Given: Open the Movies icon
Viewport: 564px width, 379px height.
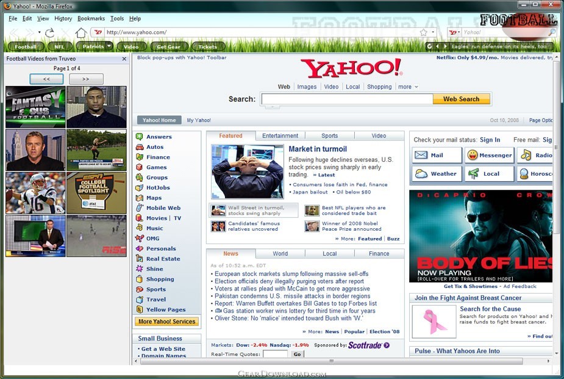Looking at the screenshot, I should (x=140, y=218).
